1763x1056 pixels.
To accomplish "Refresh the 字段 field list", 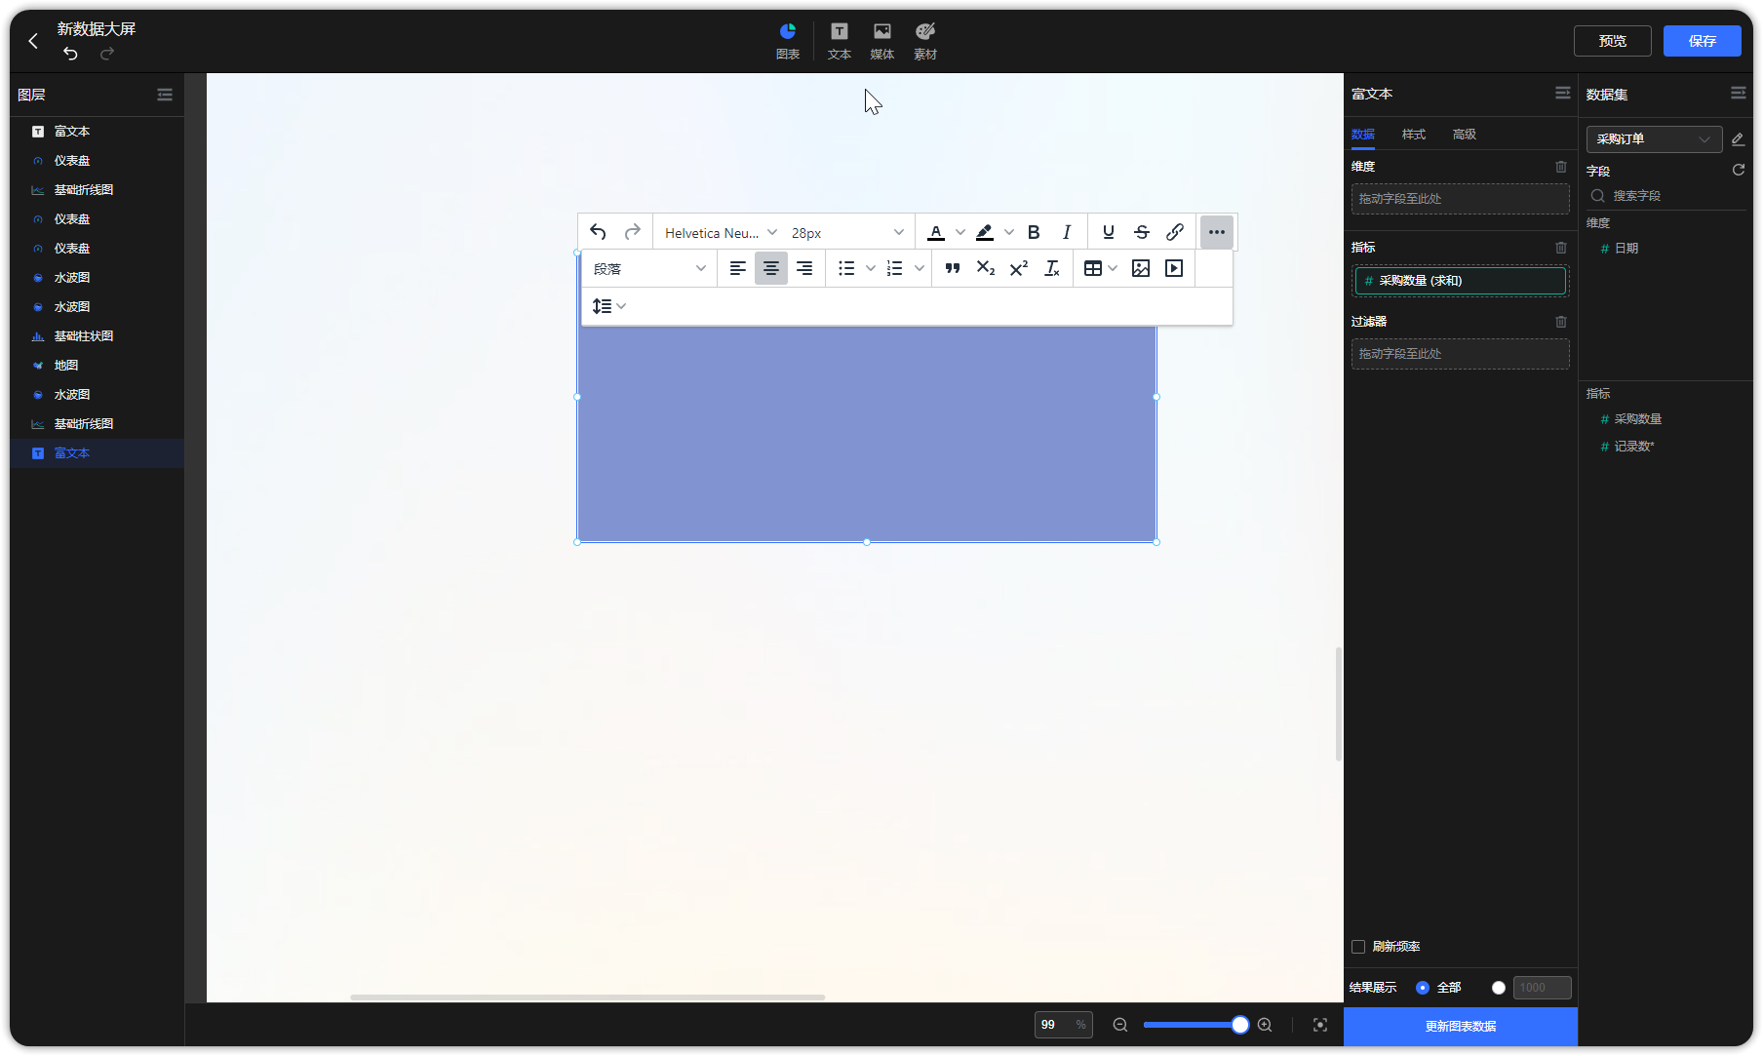I will tap(1738, 170).
